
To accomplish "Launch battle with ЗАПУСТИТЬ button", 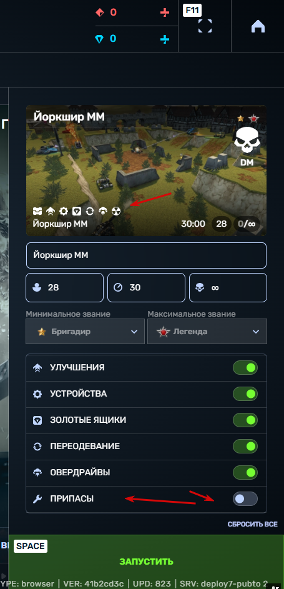I will [146, 562].
